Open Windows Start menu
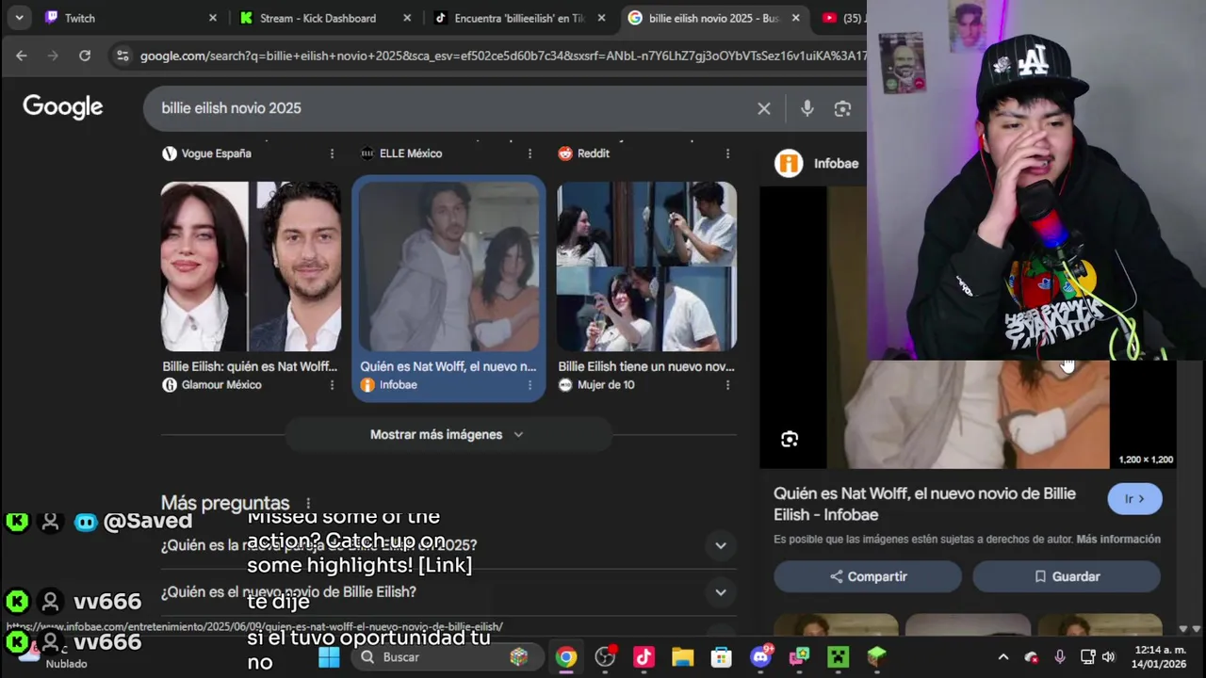 tap(329, 656)
